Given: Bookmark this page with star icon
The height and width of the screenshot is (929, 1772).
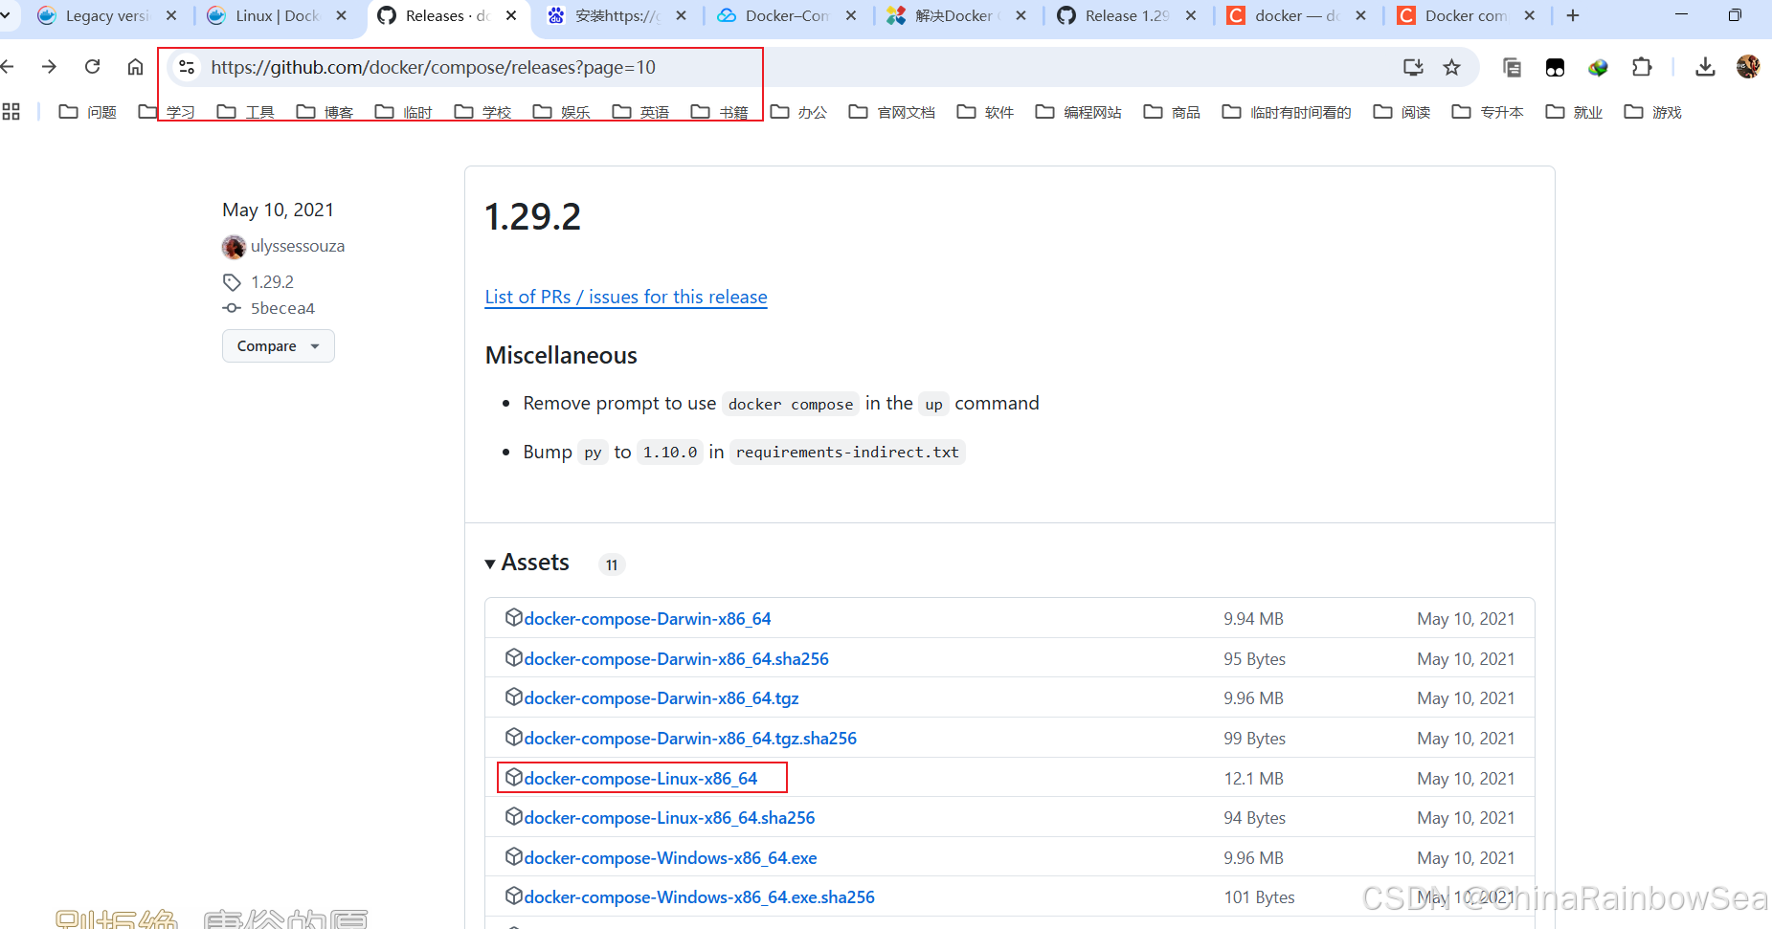Looking at the screenshot, I should (x=1451, y=67).
